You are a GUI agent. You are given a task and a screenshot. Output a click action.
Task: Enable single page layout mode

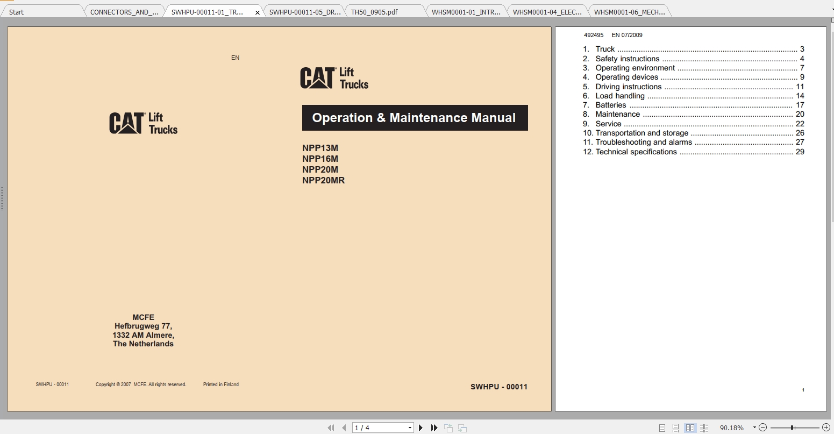661,427
